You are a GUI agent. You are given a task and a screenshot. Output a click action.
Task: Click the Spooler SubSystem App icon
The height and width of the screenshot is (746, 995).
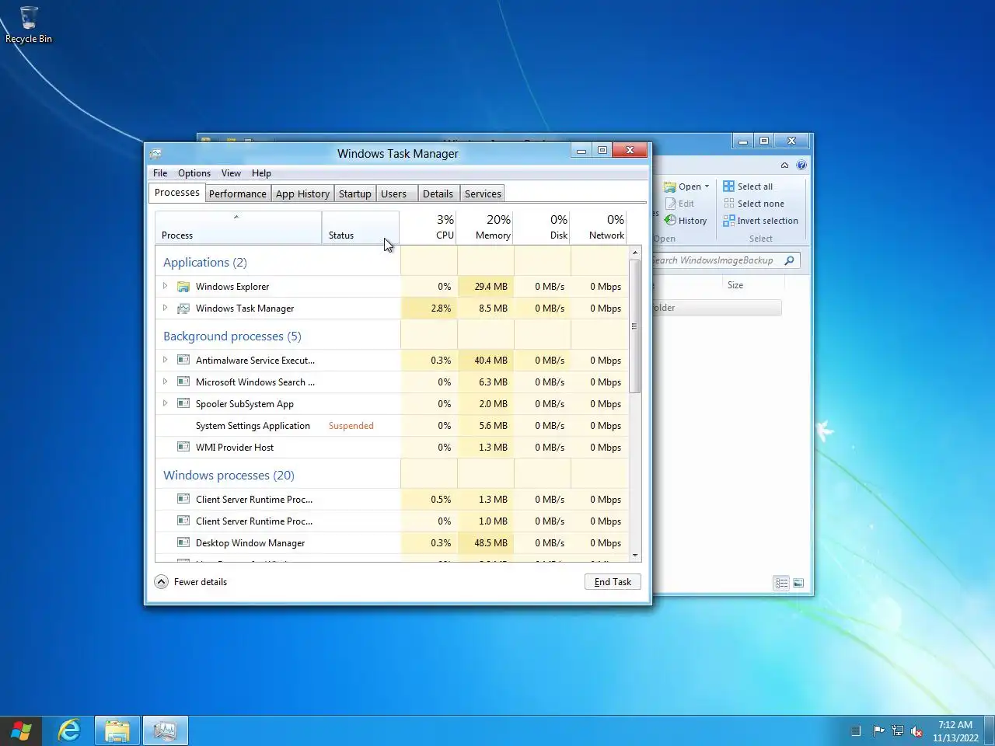point(183,403)
